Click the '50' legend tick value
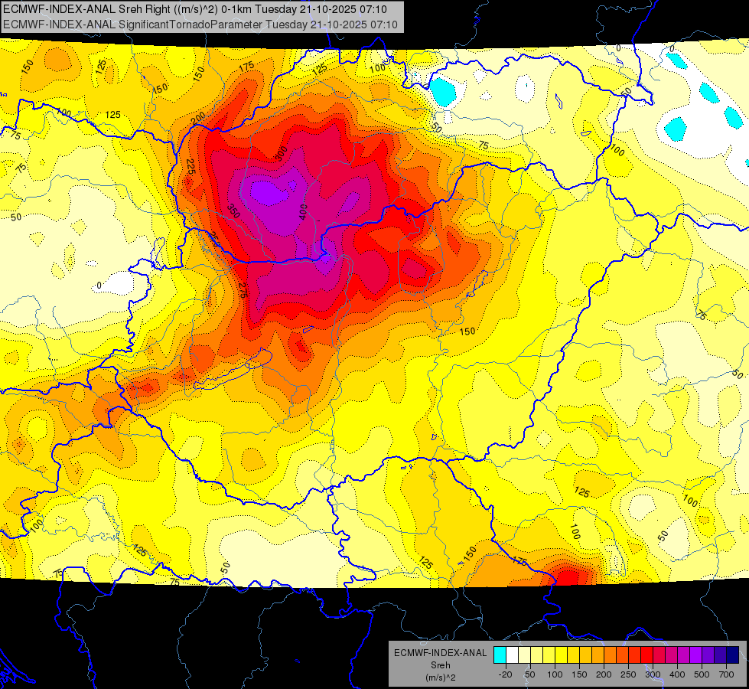 tap(529, 674)
